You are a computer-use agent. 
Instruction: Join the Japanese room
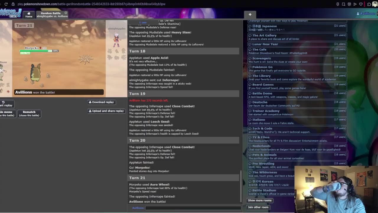297,28
